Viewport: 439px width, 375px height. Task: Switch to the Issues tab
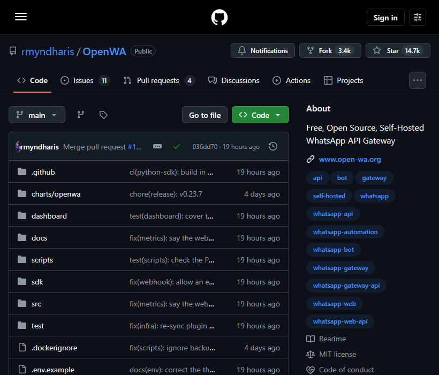[85, 81]
